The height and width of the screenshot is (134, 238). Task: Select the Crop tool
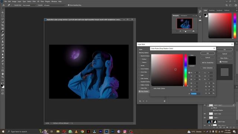pos(3,25)
